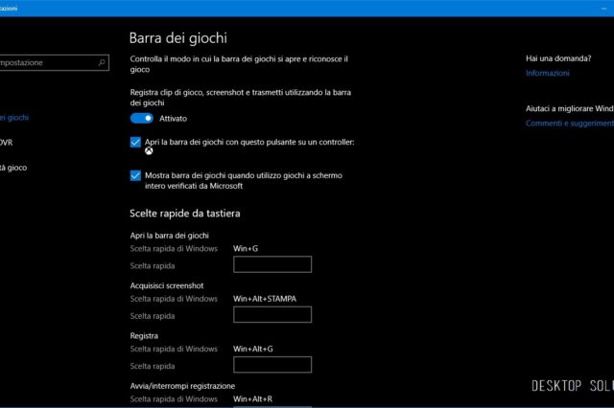Click the 'Registra' shortcut section label
The width and height of the screenshot is (614, 408).
[x=144, y=336]
